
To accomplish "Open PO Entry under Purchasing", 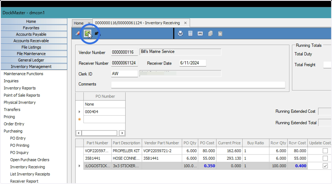I will coord(18,138).
